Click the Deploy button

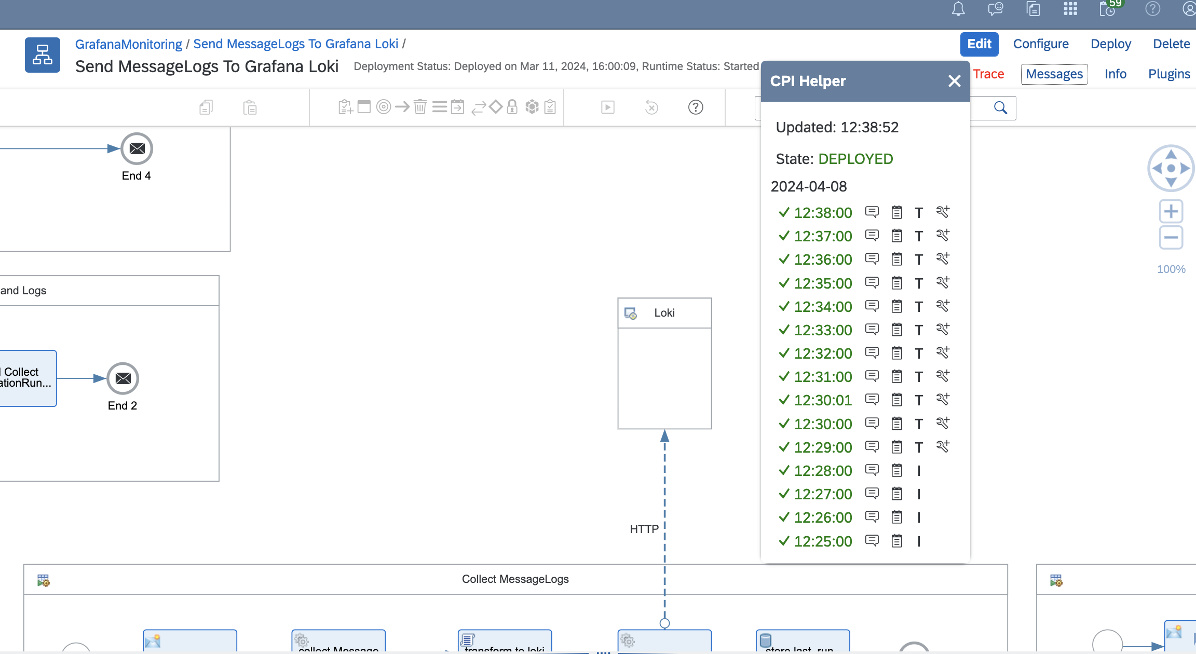tap(1110, 44)
